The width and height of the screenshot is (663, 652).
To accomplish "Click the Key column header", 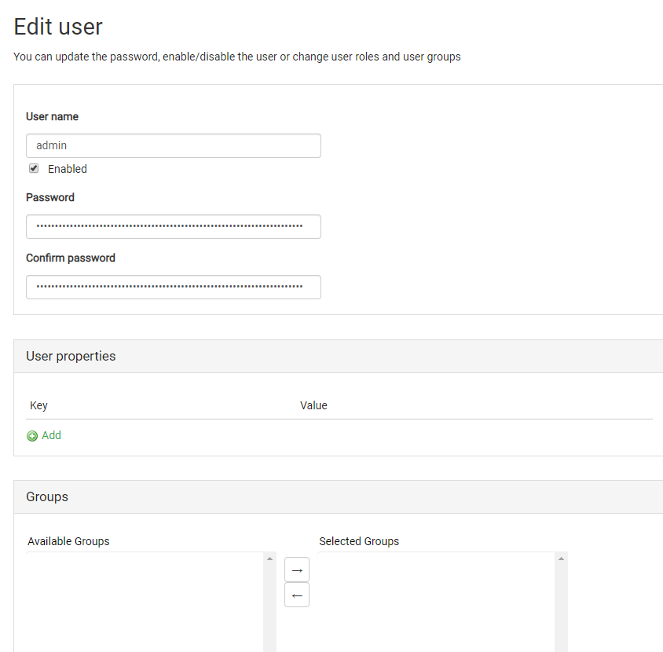I will (x=38, y=405).
